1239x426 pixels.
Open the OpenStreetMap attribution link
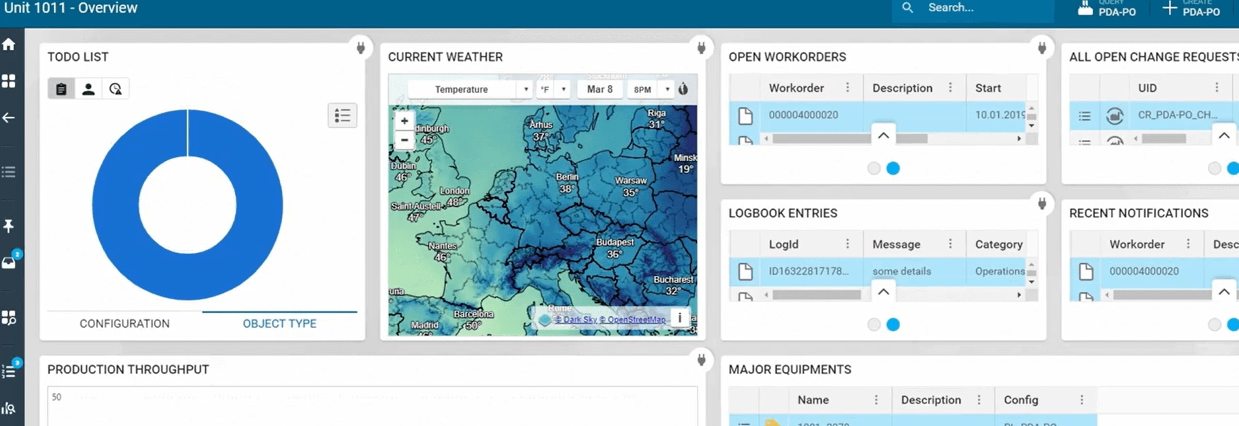(x=636, y=319)
